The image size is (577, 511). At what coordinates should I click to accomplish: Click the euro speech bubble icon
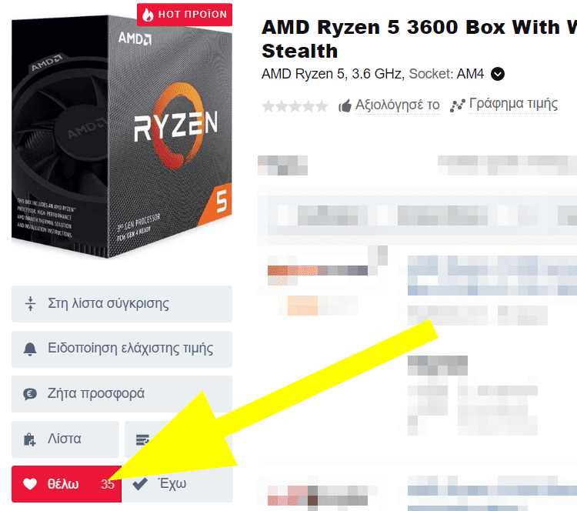tap(30, 394)
